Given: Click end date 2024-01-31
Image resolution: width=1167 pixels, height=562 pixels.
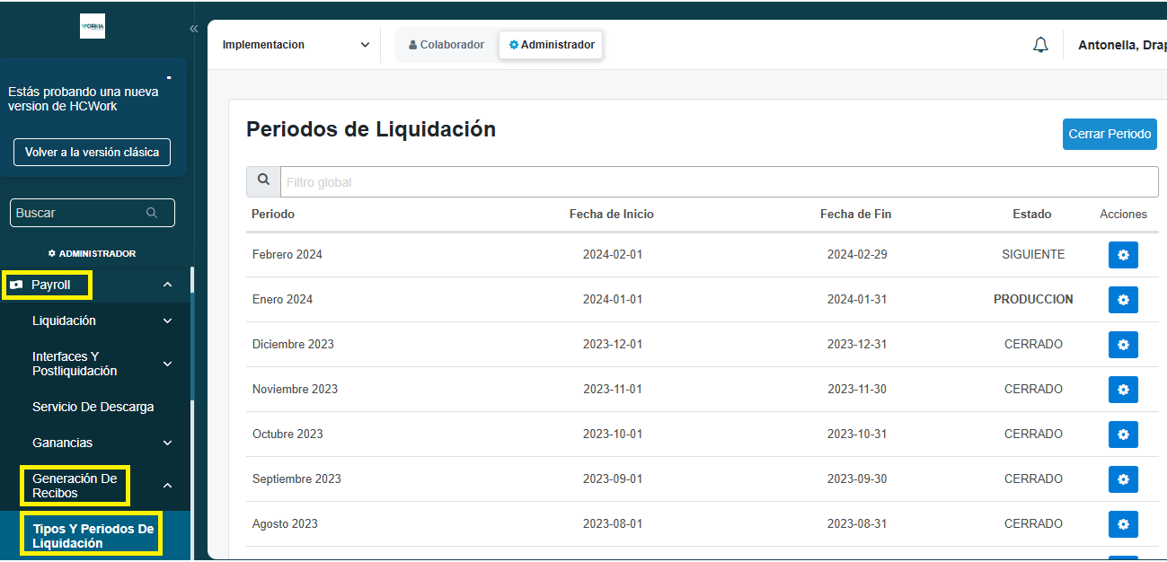Looking at the screenshot, I should [x=857, y=300].
